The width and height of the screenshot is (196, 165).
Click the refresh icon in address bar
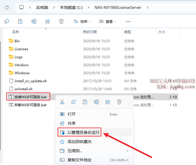(7, 7)
